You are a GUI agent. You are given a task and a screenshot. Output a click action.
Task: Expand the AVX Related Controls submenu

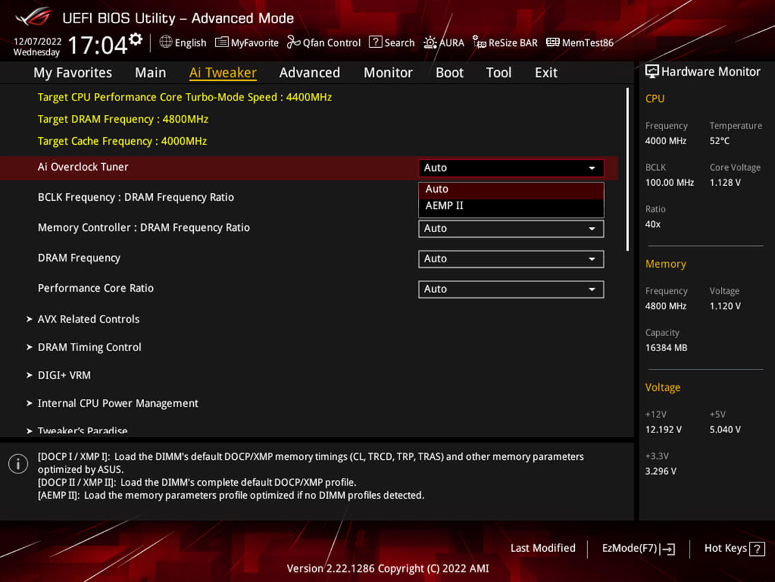coord(88,319)
